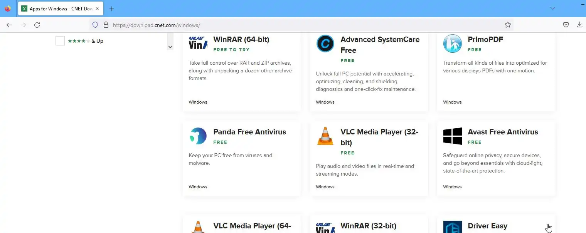Open a new tab with plus button

pyautogui.click(x=111, y=8)
